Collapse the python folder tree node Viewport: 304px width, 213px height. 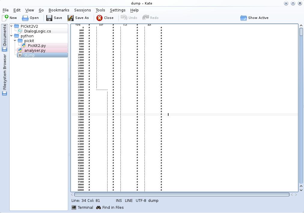point(11,36)
